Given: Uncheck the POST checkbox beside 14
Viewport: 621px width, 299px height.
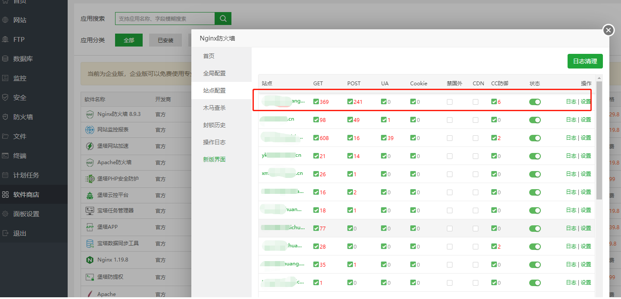Looking at the screenshot, I should point(350,156).
